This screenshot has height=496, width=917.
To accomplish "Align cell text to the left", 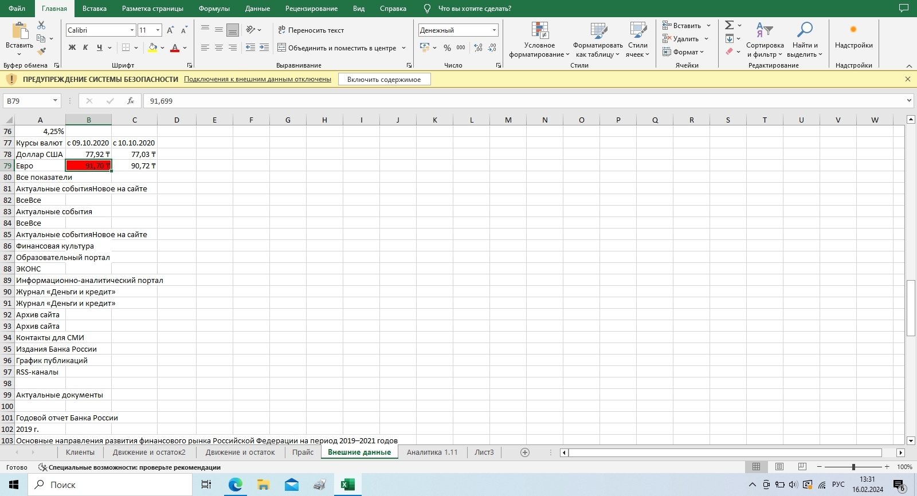I will tap(205, 48).
